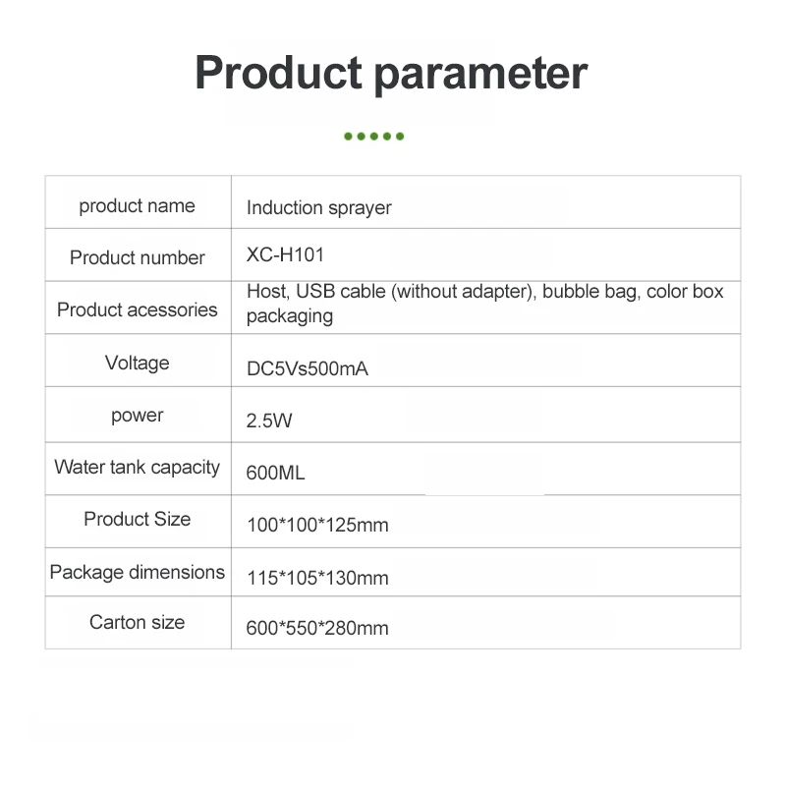The height and width of the screenshot is (786, 786).
Task: Click the "XC-H101" model number
Action: [285, 254]
